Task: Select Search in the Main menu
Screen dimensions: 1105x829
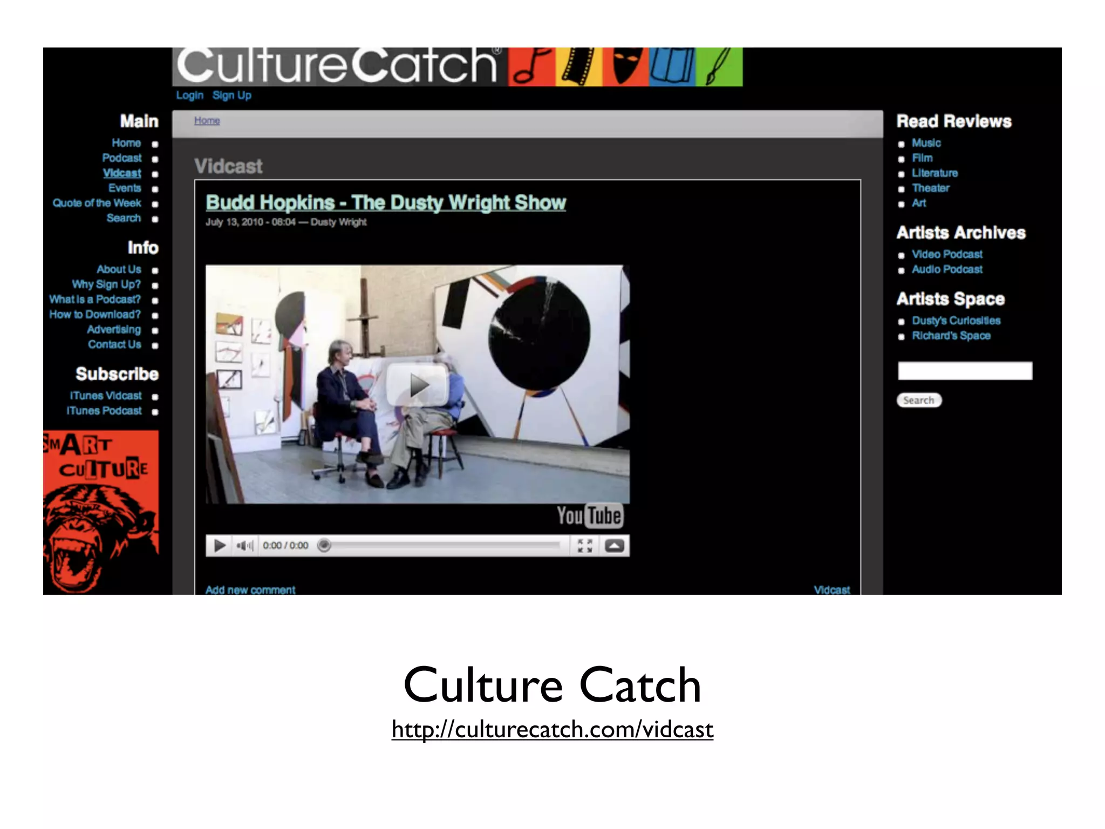Action: tap(124, 218)
